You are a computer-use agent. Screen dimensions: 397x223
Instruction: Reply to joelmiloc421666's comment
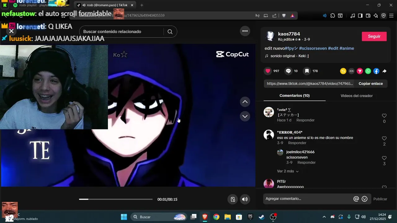click(x=306, y=163)
